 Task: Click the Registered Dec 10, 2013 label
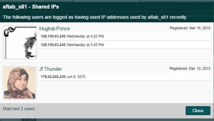(190, 68)
